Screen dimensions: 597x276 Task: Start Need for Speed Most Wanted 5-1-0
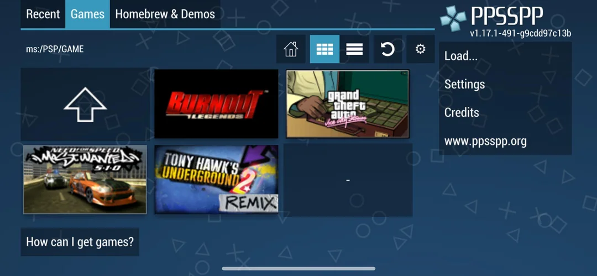point(85,179)
